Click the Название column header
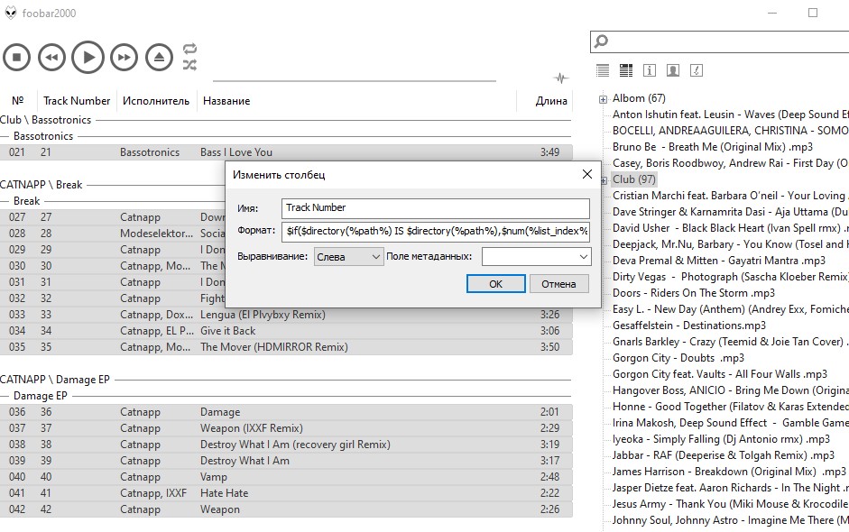Screen dimensions: 849x532 click(x=226, y=101)
